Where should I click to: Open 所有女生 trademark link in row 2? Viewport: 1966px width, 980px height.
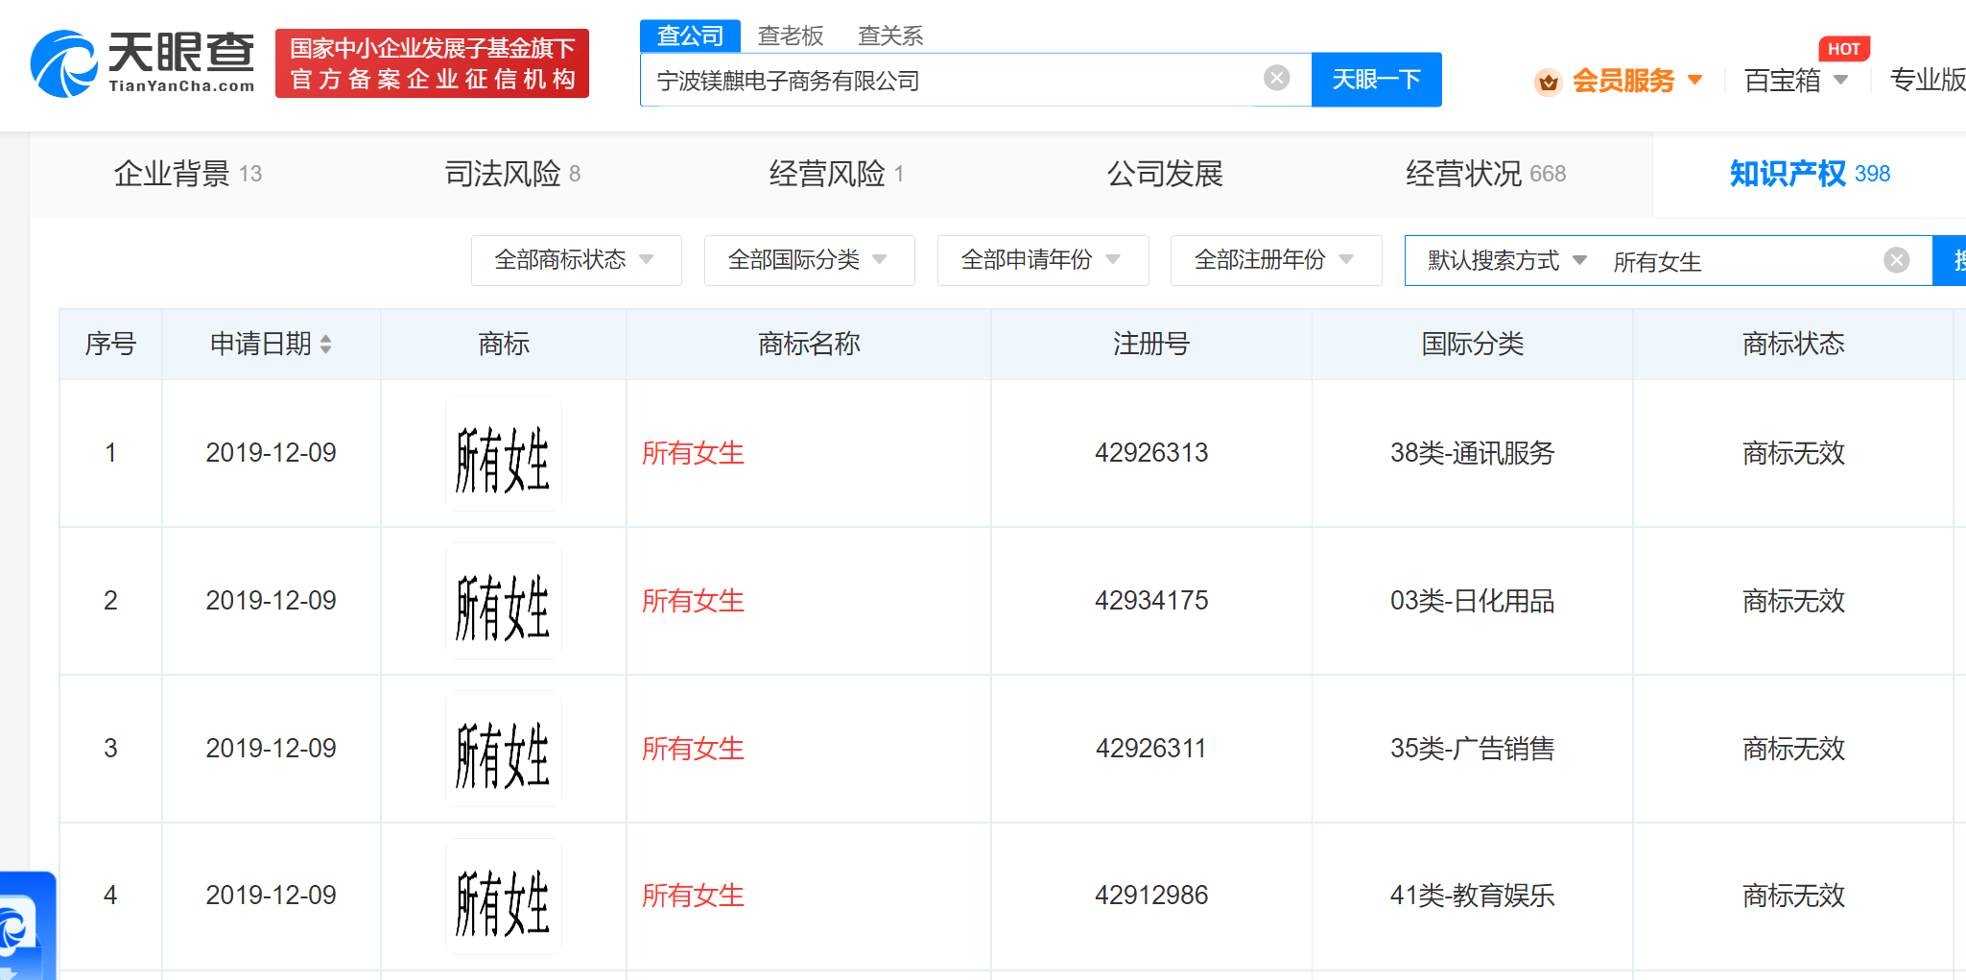click(x=693, y=601)
